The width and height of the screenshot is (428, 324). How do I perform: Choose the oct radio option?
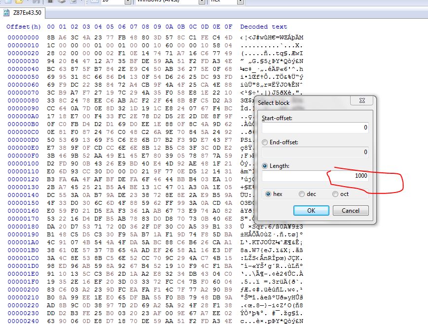(x=335, y=194)
